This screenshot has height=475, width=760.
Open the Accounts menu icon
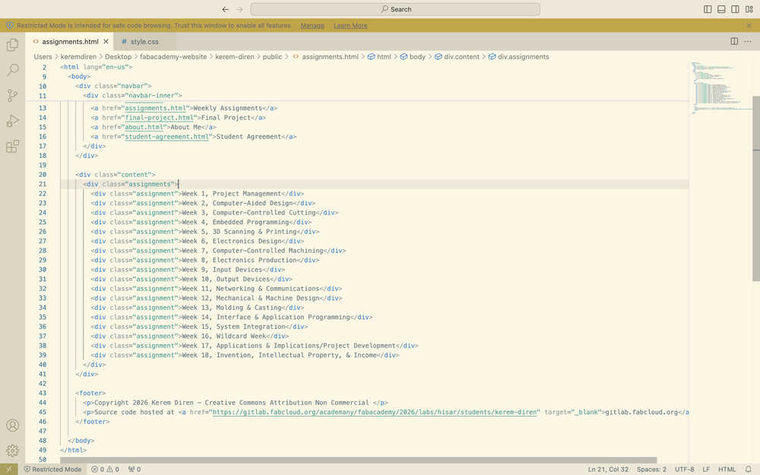[x=13, y=425]
